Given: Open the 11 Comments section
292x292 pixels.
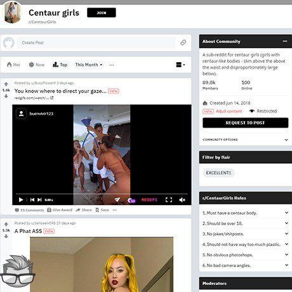Looking at the screenshot, I should pos(29,210).
